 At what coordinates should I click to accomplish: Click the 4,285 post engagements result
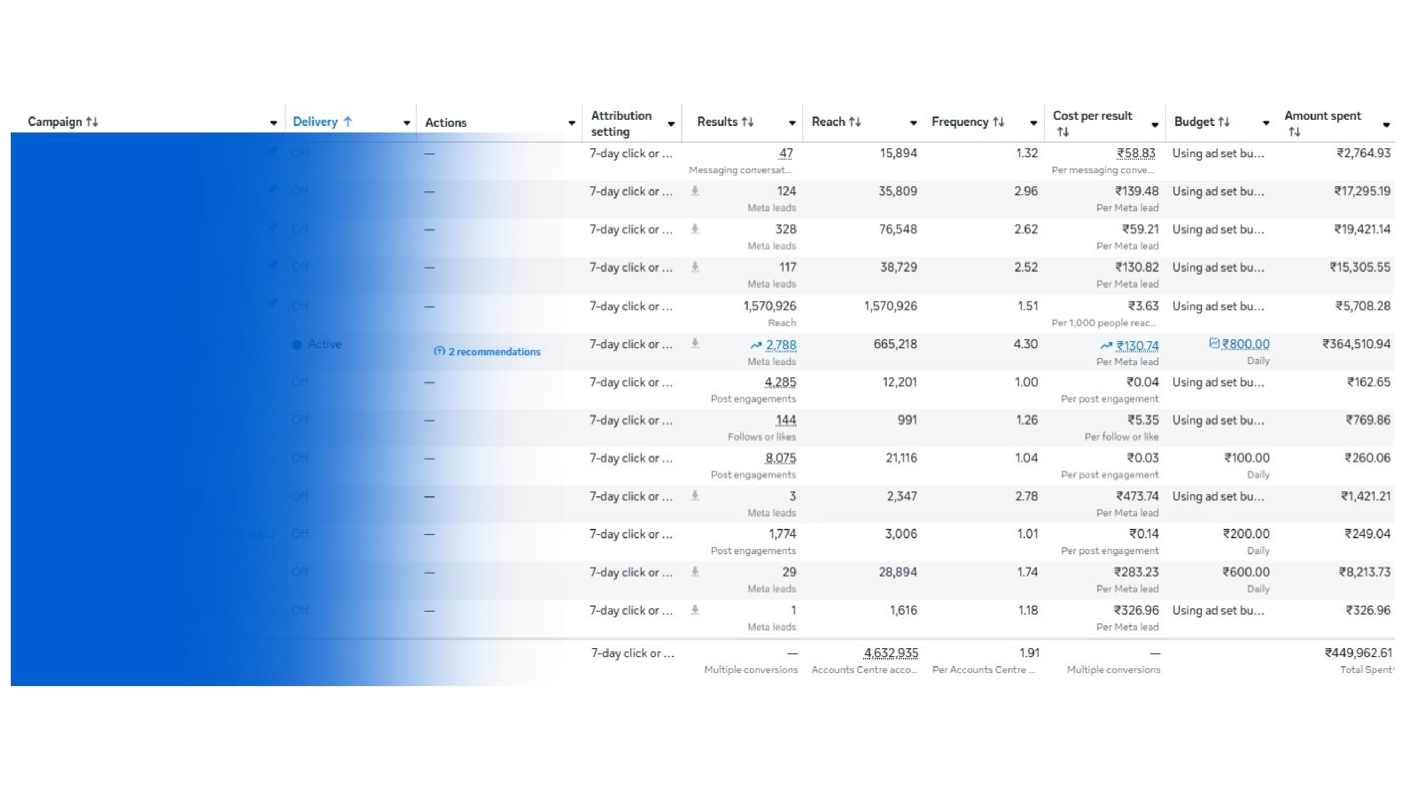click(781, 382)
